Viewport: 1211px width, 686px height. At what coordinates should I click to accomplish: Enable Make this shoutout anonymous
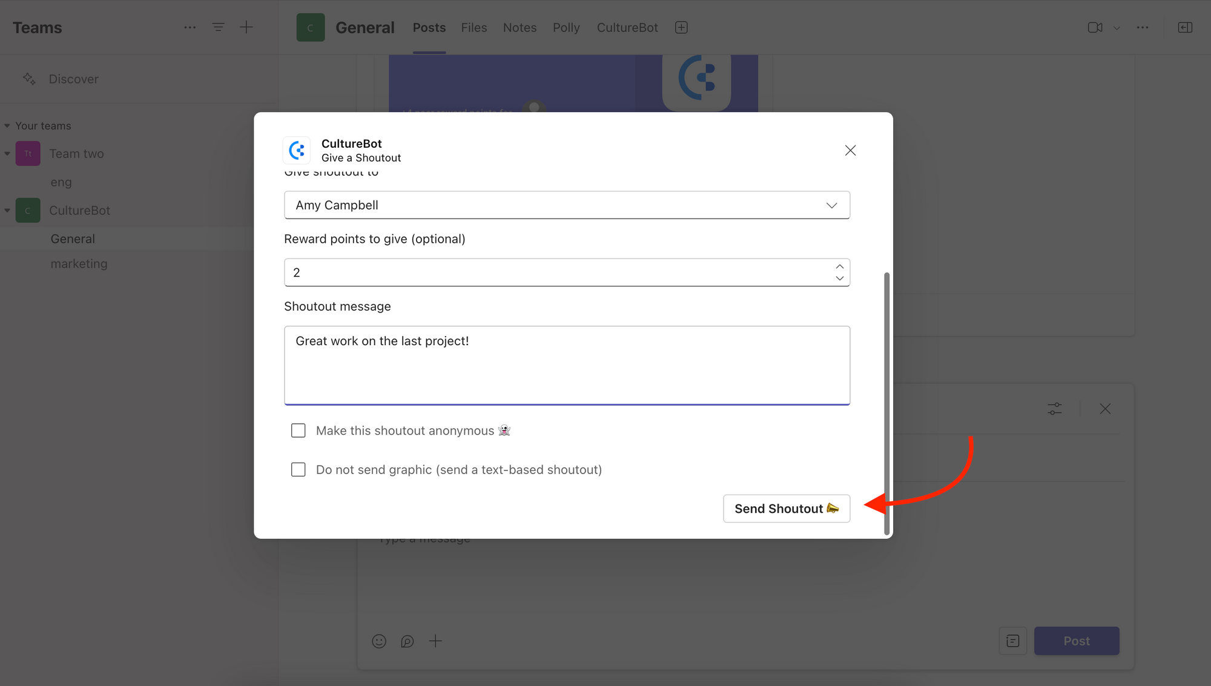click(x=298, y=430)
